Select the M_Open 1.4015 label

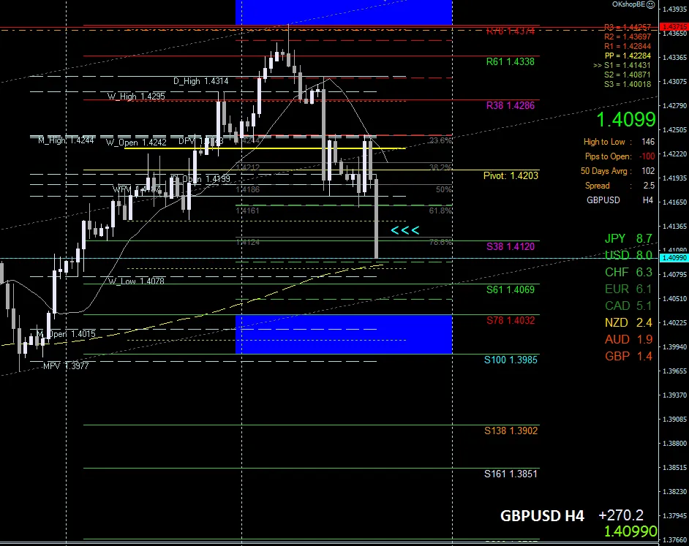coord(66,334)
